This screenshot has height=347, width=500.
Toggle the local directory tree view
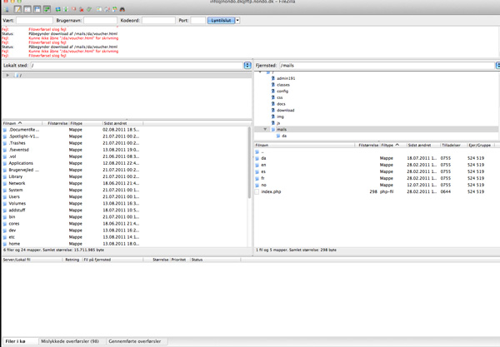coord(27,9)
